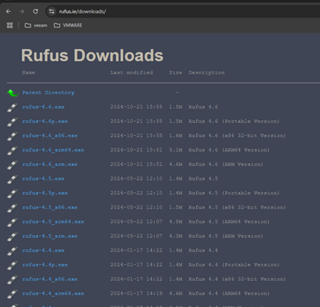The height and width of the screenshot is (307, 320).
Task: Click the 5.1M size for rufus-4.6_arm64.exe
Action: coord(176,150)
